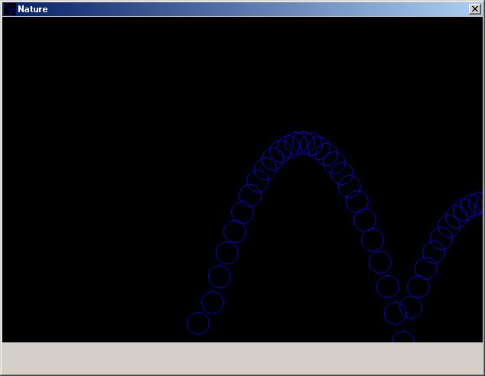Click the empty middle of the title bar

click(245, 9)
